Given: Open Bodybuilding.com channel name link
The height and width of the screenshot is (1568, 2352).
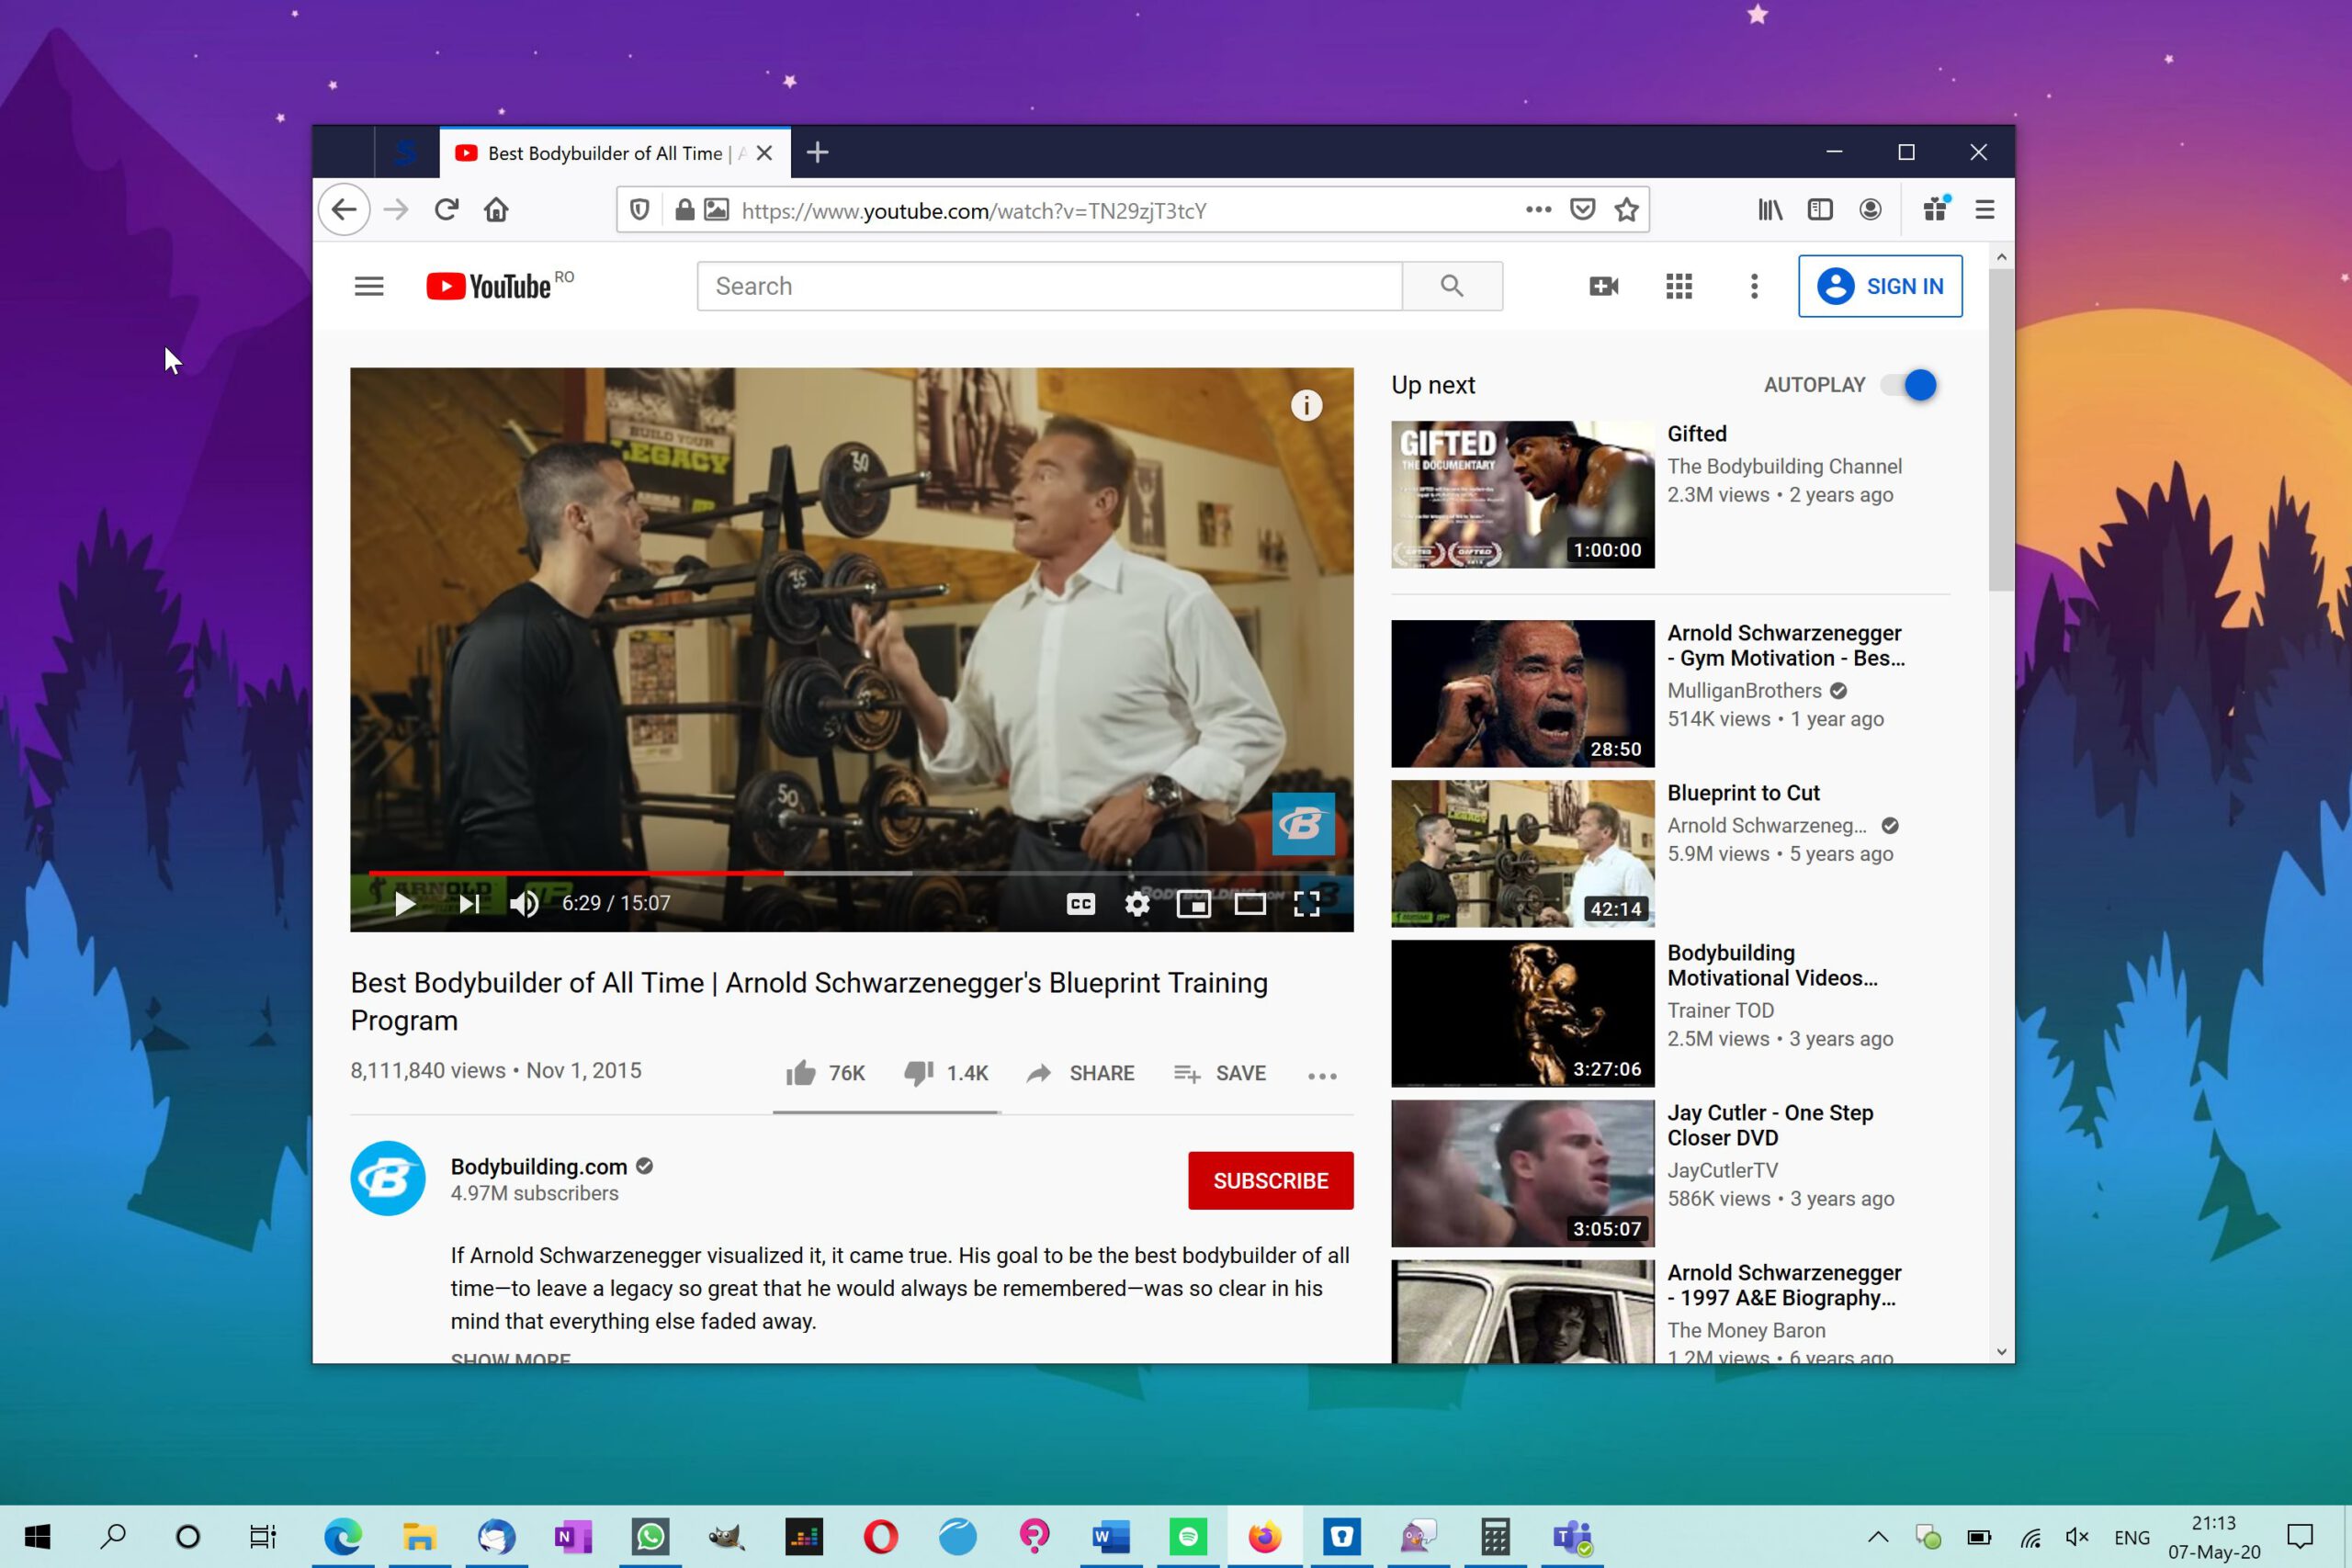Looking at the screenshot, I should (539, 1166).
